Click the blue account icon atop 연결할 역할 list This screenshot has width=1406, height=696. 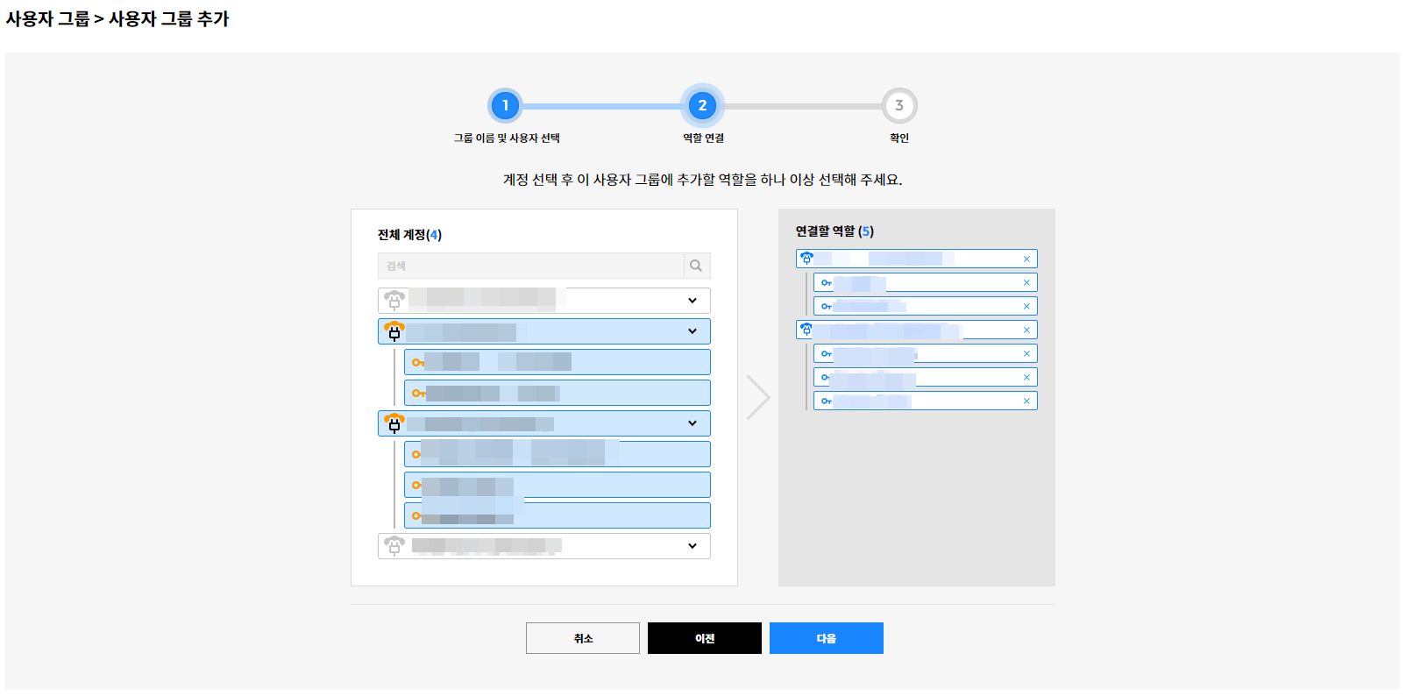click(x=806, y=259)
